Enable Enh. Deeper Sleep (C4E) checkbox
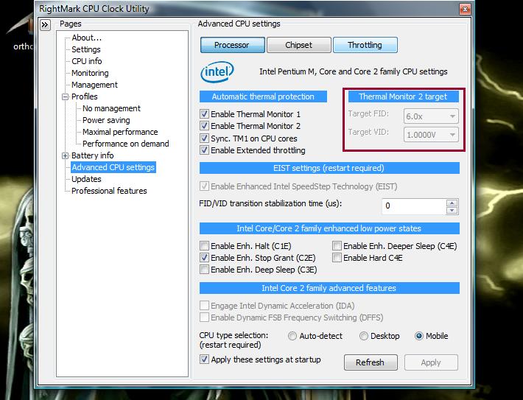Viewport: 523px width, 400px height. pyautogui.click(x=337, y=246)
